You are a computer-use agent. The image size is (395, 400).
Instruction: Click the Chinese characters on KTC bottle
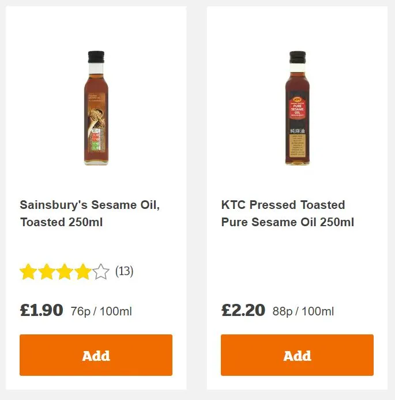point(298,132)
